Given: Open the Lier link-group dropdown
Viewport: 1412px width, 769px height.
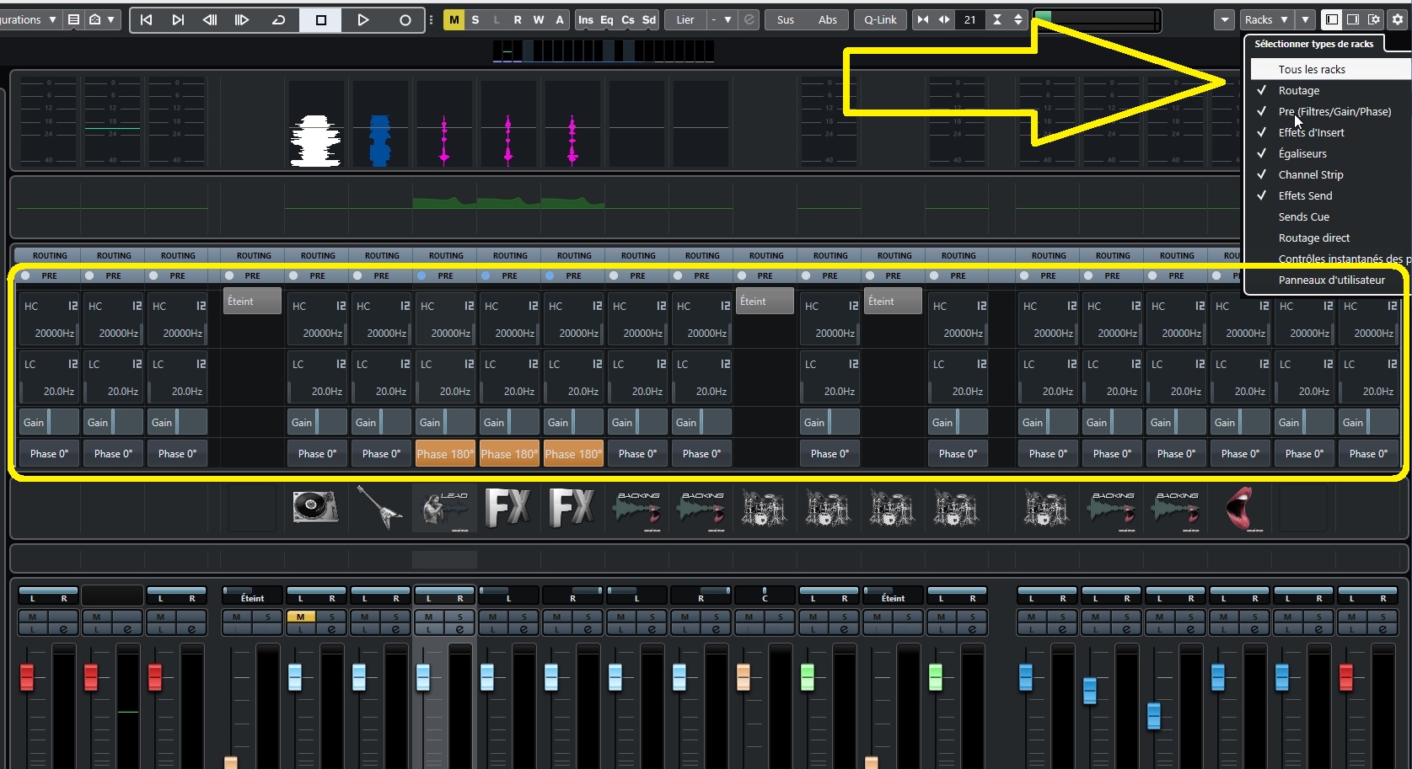Looking at the screenshot, I should tap(723, 20).
